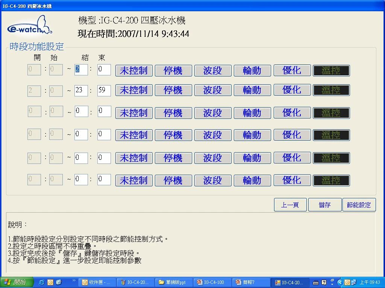Open Internet Explorer from quick launch
Viewport: 385px width, 288px height.
coord(42,282)
